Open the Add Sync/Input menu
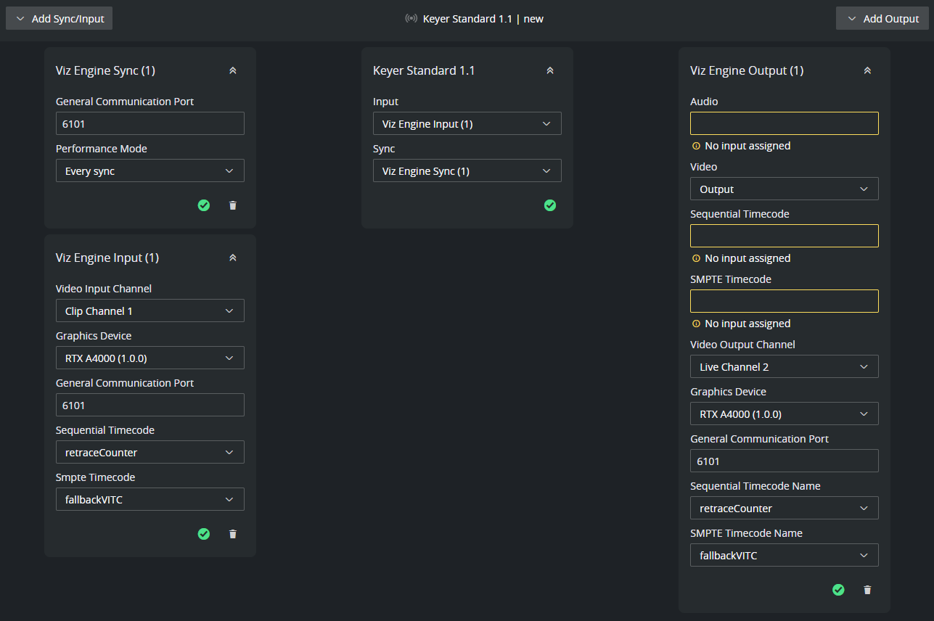The image size is (934, 621). pyautogui.click(x=60, y=19)
